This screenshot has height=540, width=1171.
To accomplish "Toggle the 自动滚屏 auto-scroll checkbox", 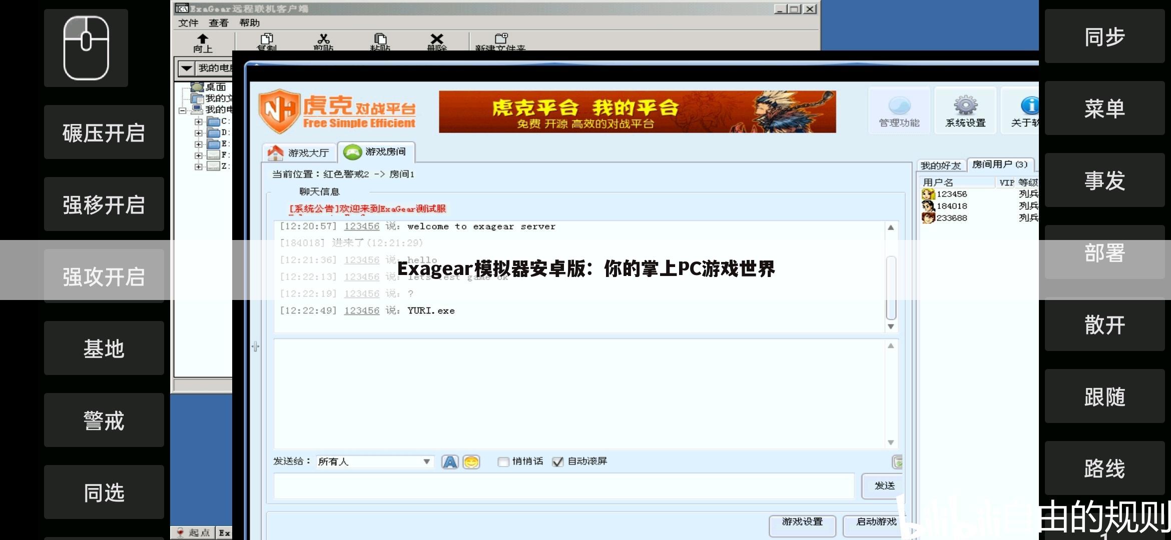I will [x=557, y=462].
